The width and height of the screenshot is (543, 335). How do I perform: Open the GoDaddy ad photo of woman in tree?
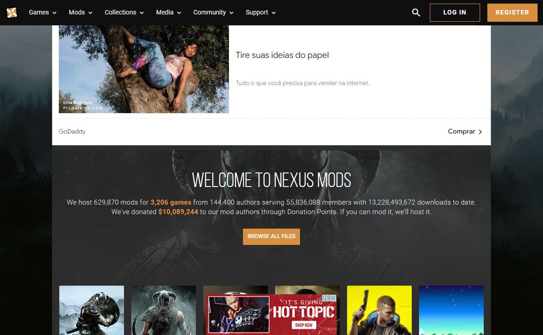[x=144, y=69]
